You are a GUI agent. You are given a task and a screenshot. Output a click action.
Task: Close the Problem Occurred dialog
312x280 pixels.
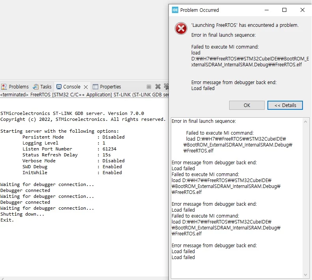point(303,10)
